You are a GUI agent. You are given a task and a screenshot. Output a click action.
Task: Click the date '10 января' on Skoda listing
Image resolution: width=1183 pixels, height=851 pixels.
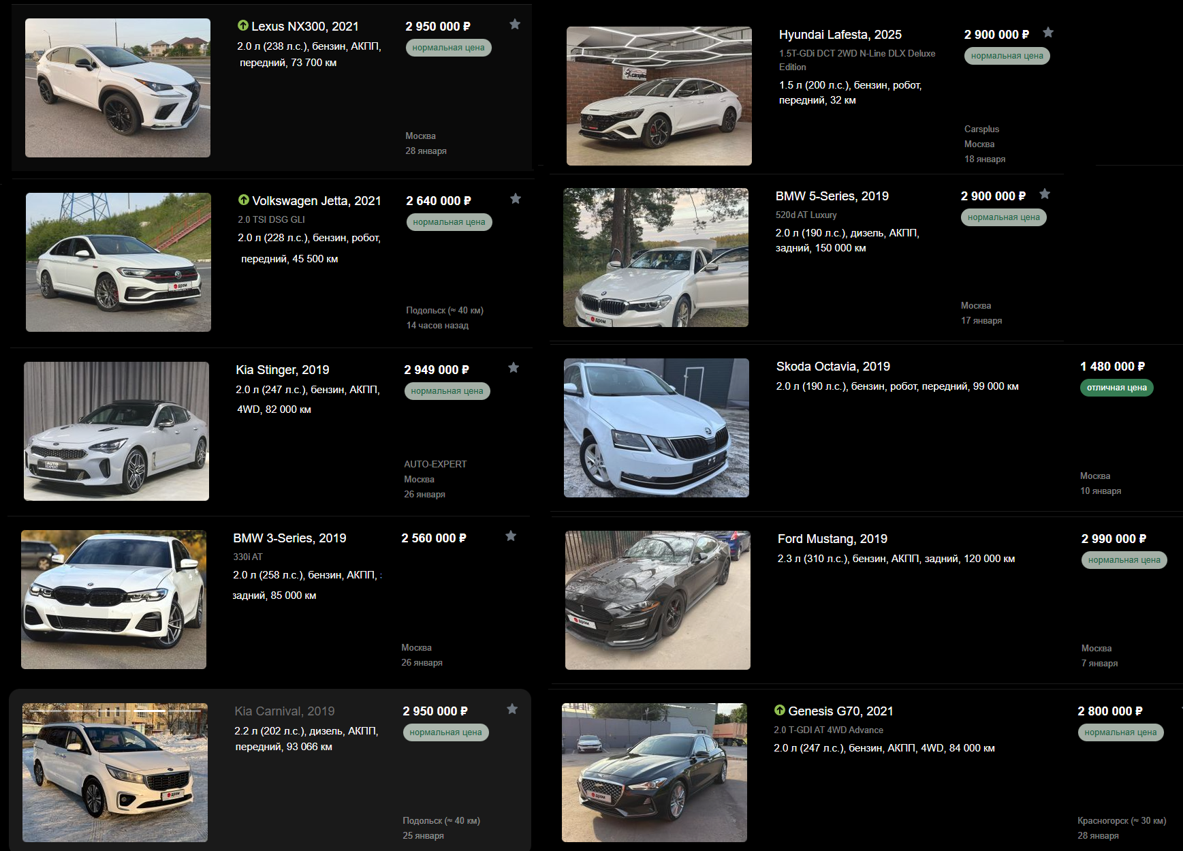click(1101, 491)
